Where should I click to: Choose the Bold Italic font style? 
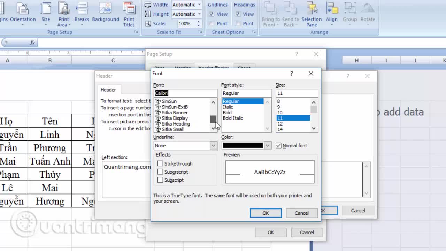(x=233, y=118)
